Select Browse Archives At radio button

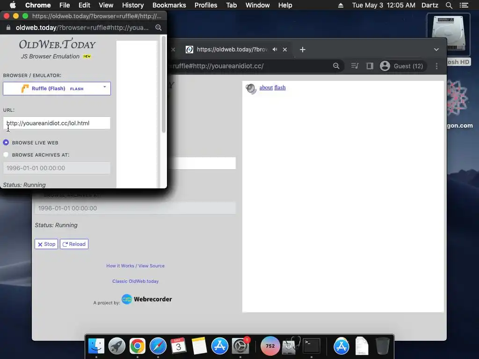pos(6,155)
